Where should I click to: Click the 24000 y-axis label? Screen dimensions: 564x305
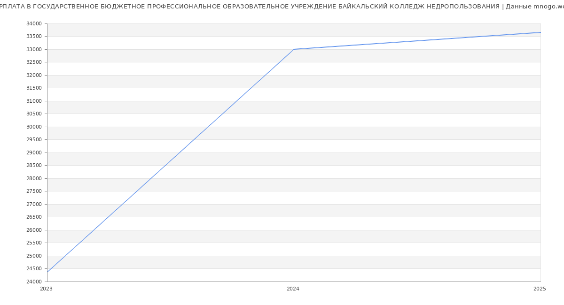(x=35, y=282)
